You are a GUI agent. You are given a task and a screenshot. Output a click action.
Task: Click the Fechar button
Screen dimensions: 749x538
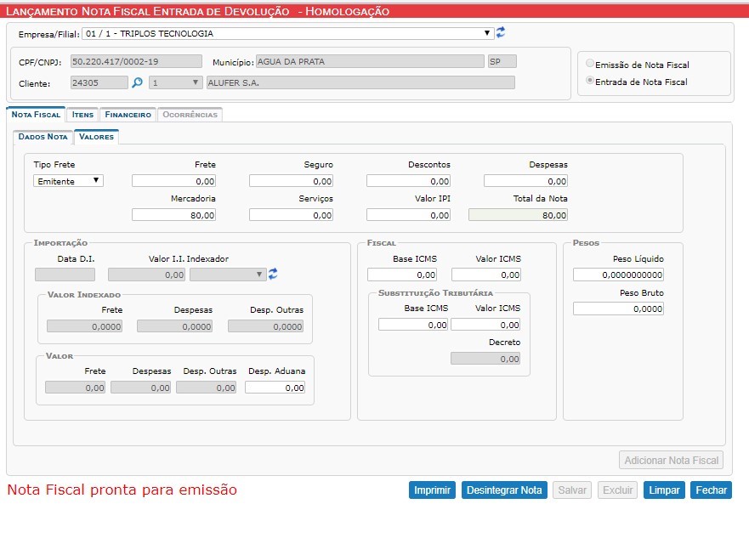click(x=712, y=490)
